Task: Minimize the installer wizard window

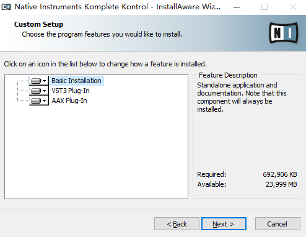Action: 237,7
